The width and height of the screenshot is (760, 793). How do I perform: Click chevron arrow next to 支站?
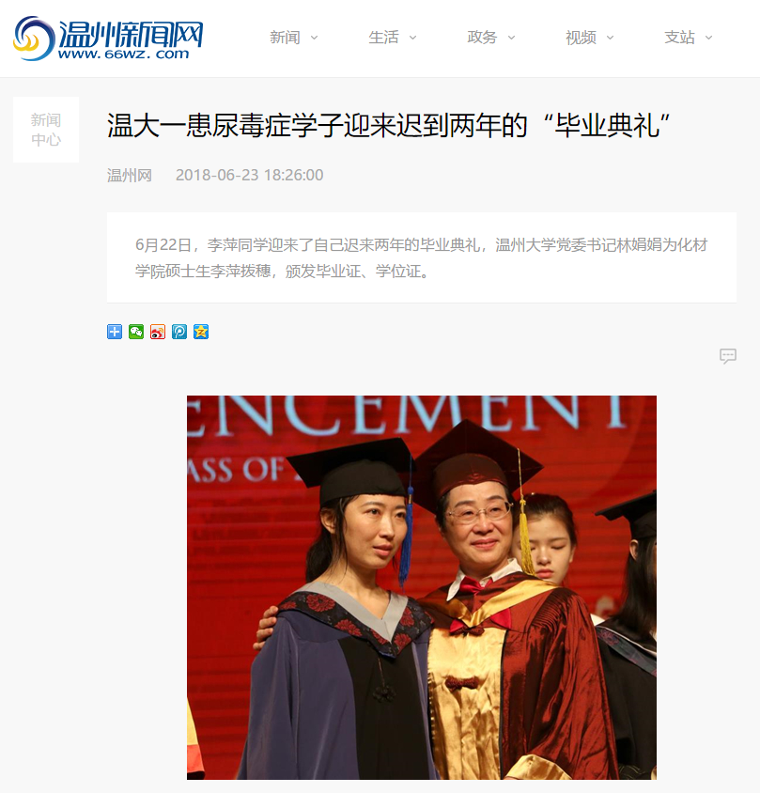[x=708, y=38]
